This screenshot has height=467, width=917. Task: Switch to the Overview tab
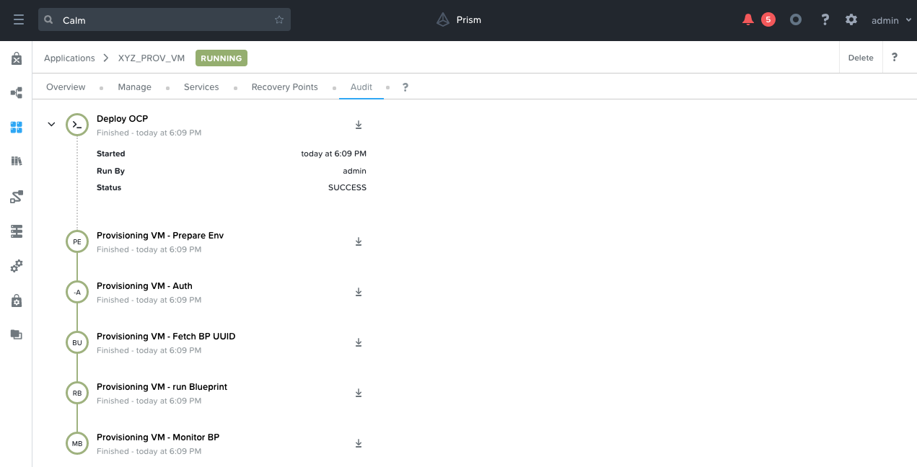pyautogui.click(x=66, y=87)
